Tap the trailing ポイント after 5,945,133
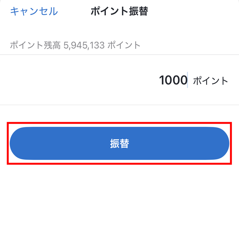The height and width of the screenshot is (243, 239). click(x=124, y=45)
